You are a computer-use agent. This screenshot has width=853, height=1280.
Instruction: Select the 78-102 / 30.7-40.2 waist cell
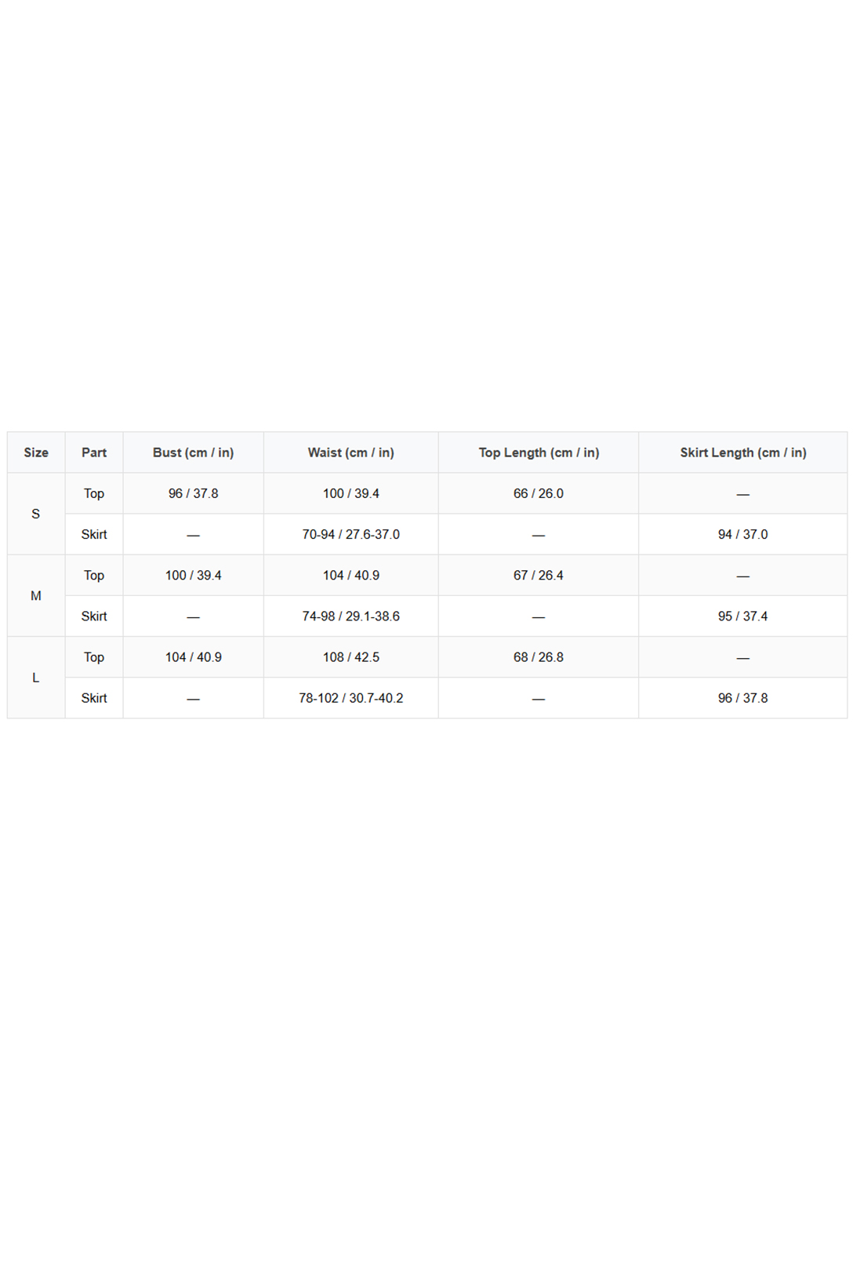pos(350,698)
